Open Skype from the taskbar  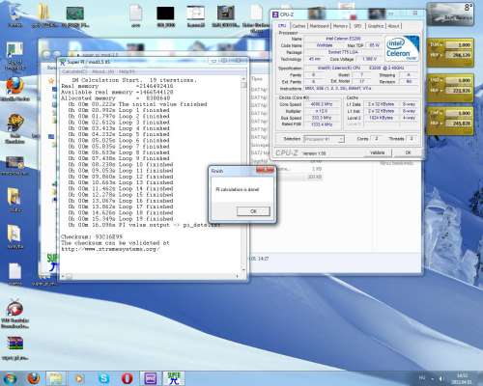coord(103,378)
